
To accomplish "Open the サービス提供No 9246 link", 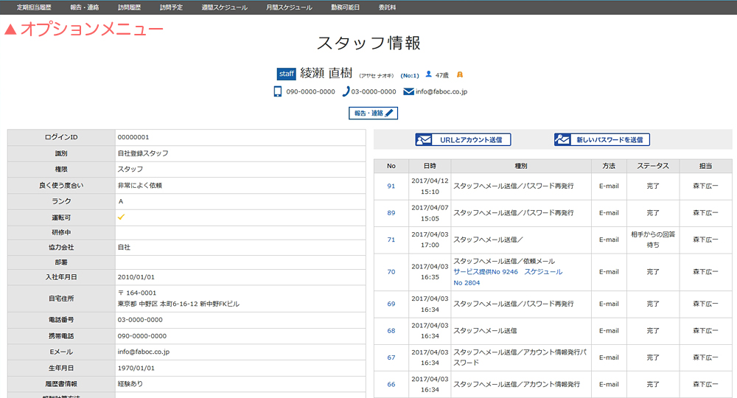I will pyautogui.click(x=486, y=272).
